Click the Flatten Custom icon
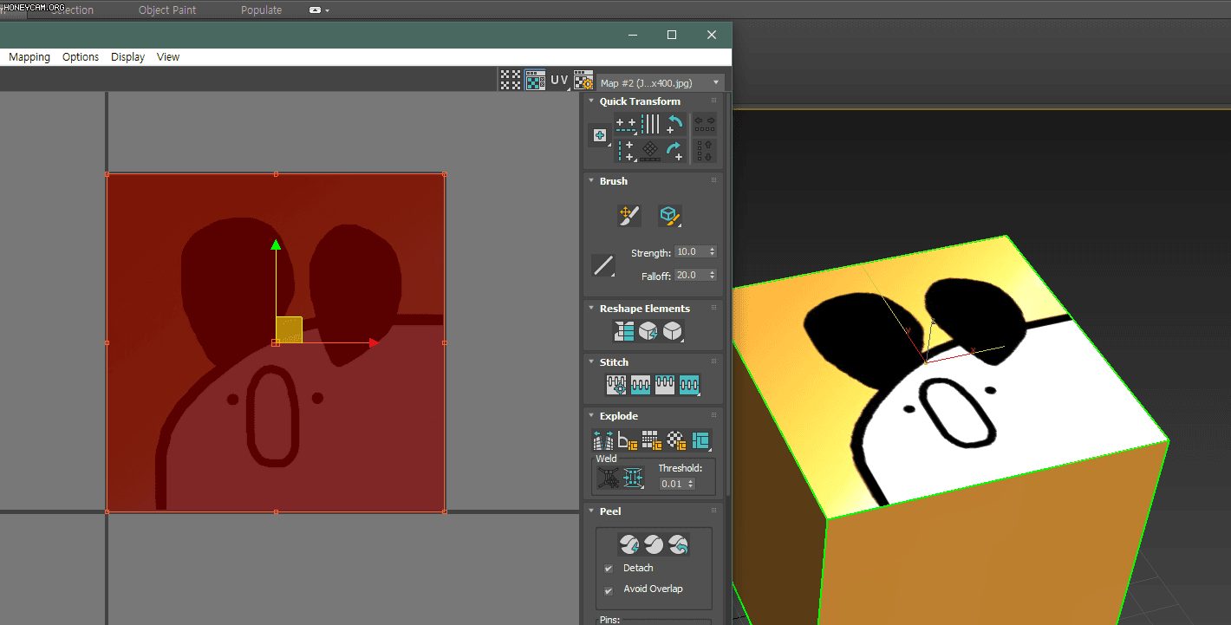 700,439
